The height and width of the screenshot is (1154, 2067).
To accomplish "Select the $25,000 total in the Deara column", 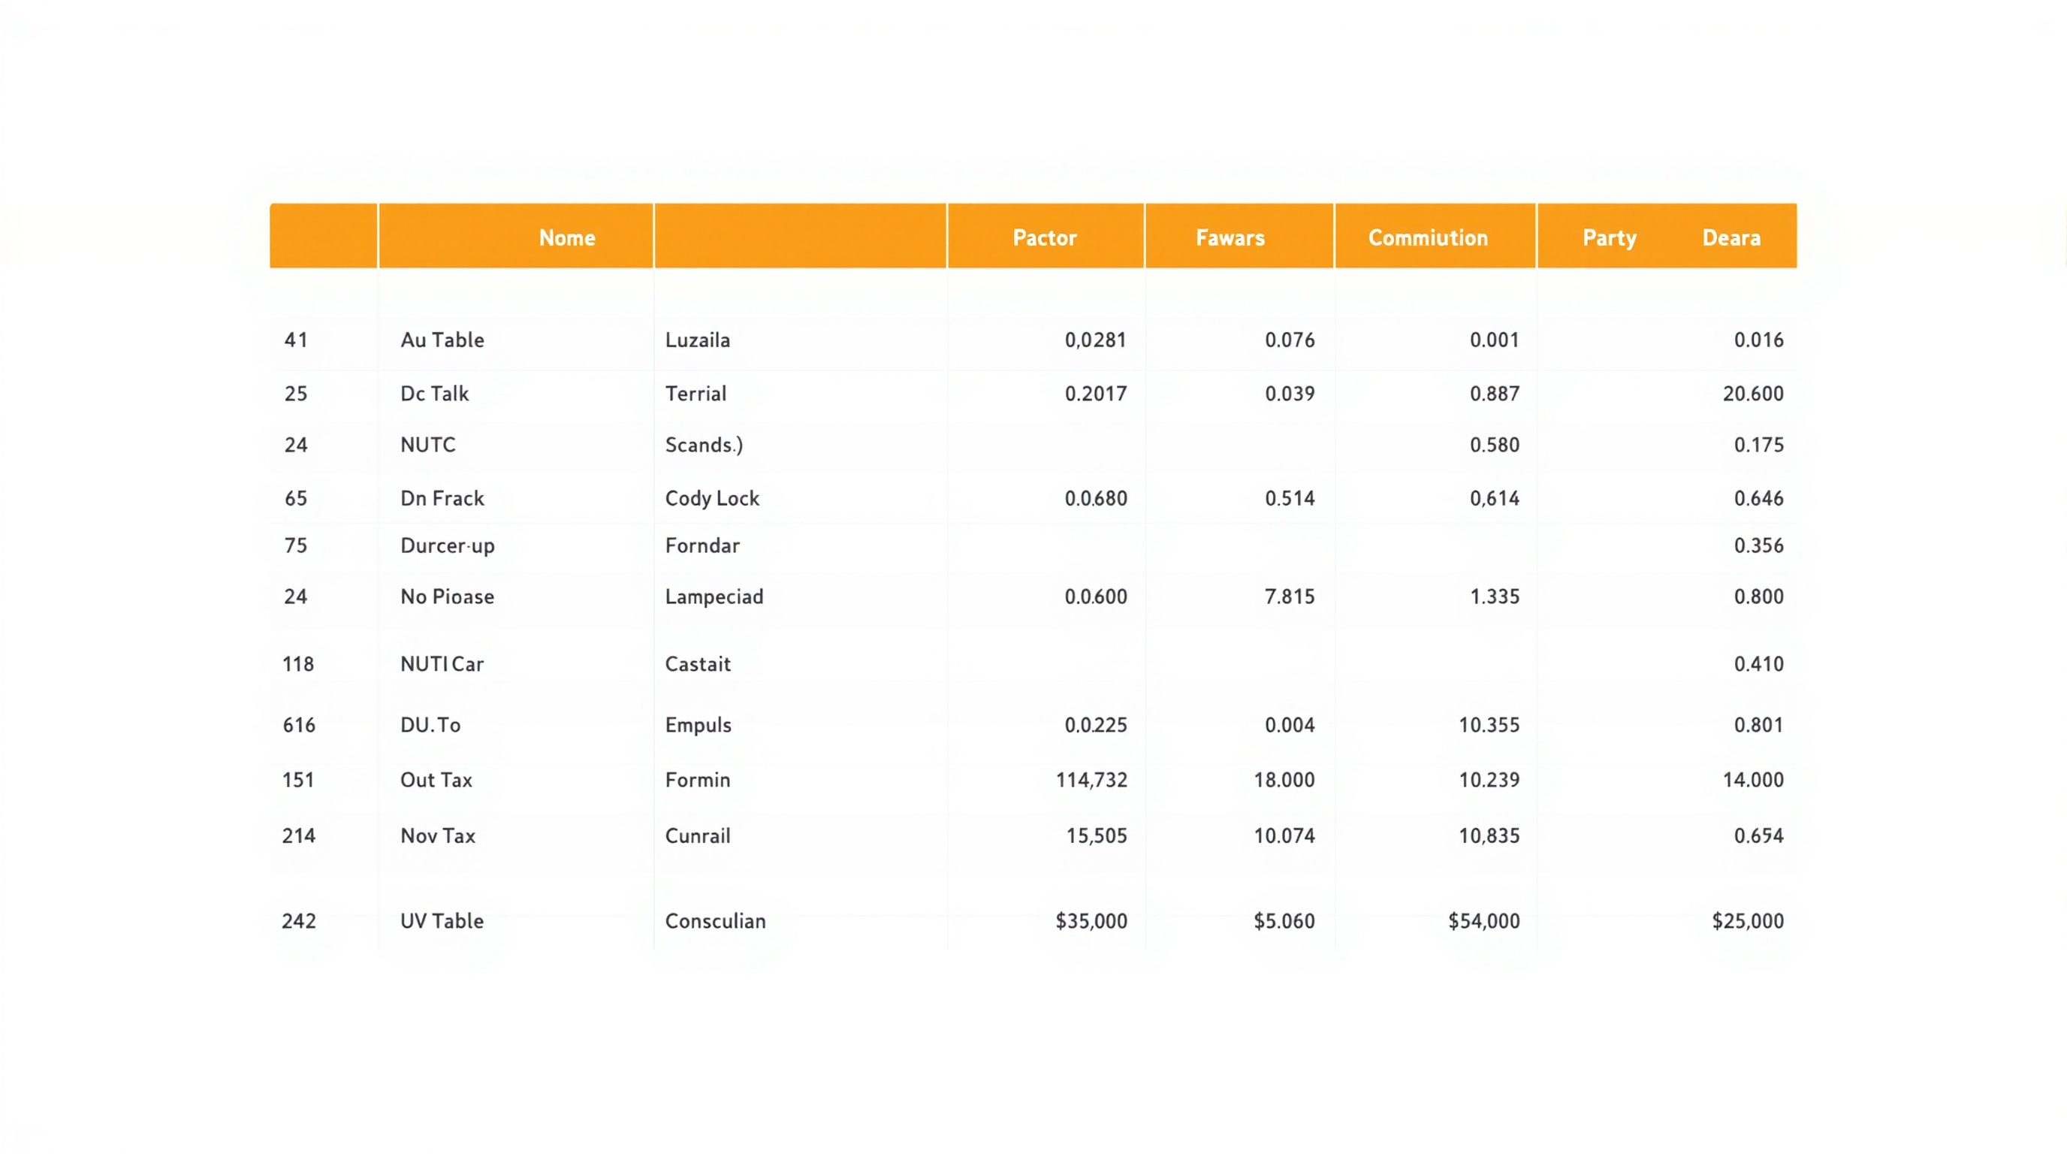I will pyautogui.click(x=1749, y=920).
